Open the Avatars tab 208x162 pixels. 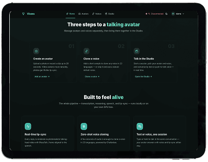83,14
